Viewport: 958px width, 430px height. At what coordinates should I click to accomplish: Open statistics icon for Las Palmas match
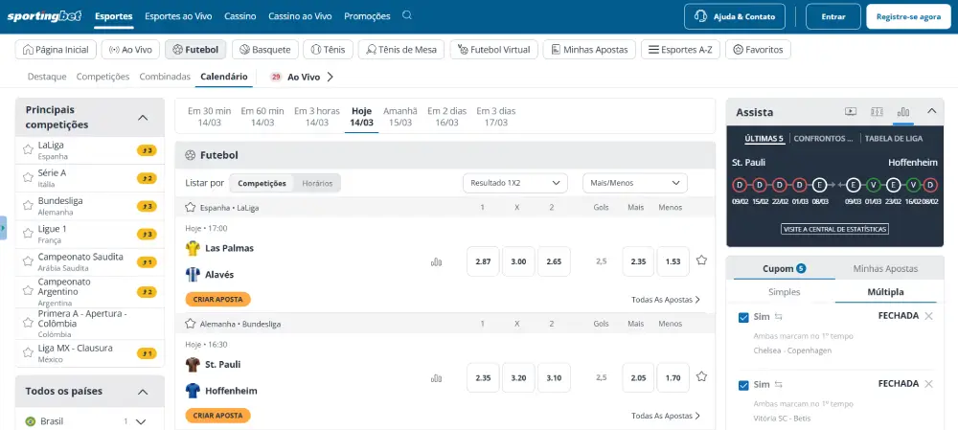click(x=436, y=262)
